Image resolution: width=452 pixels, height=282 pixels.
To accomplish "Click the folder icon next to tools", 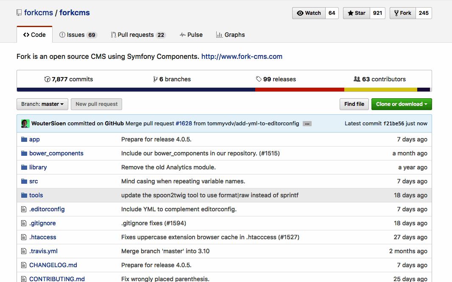I will coord(24,195).
